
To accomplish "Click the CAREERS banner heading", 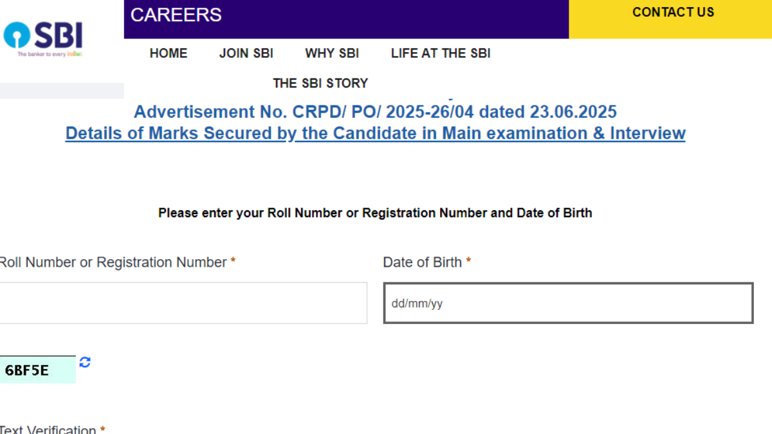I will point(175,14).
